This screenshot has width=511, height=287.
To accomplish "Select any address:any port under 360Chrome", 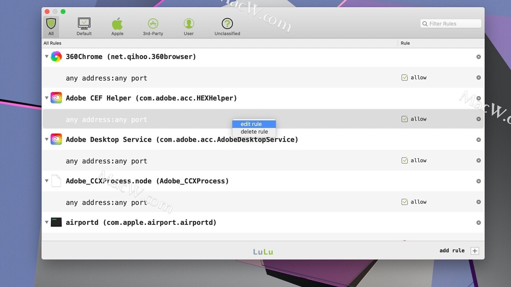I will [106, 78].
